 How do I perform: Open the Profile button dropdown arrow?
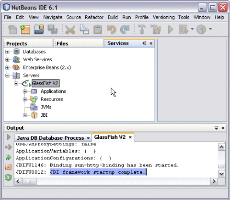210,29
